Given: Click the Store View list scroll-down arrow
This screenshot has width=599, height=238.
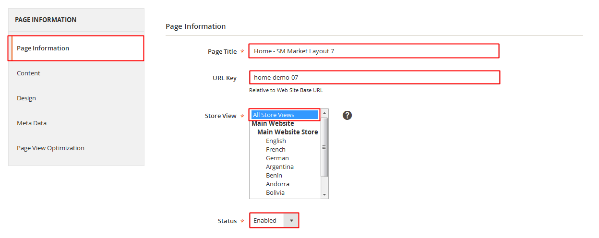Looking at the screenshot, I should (324, 194).
